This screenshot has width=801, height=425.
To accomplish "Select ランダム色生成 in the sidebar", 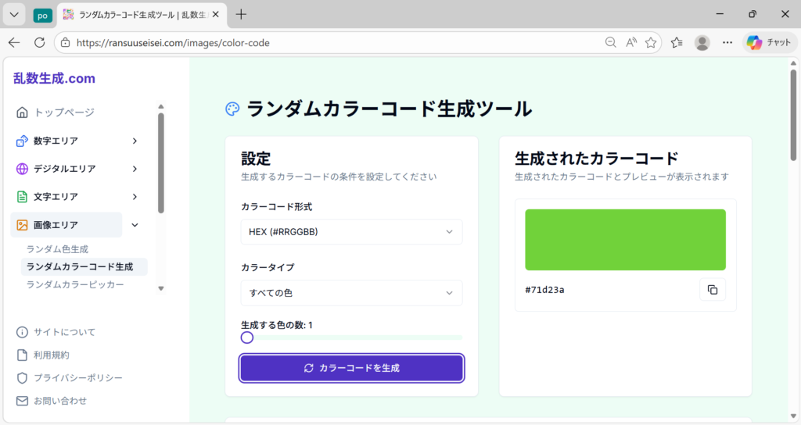I will [57, 249].
